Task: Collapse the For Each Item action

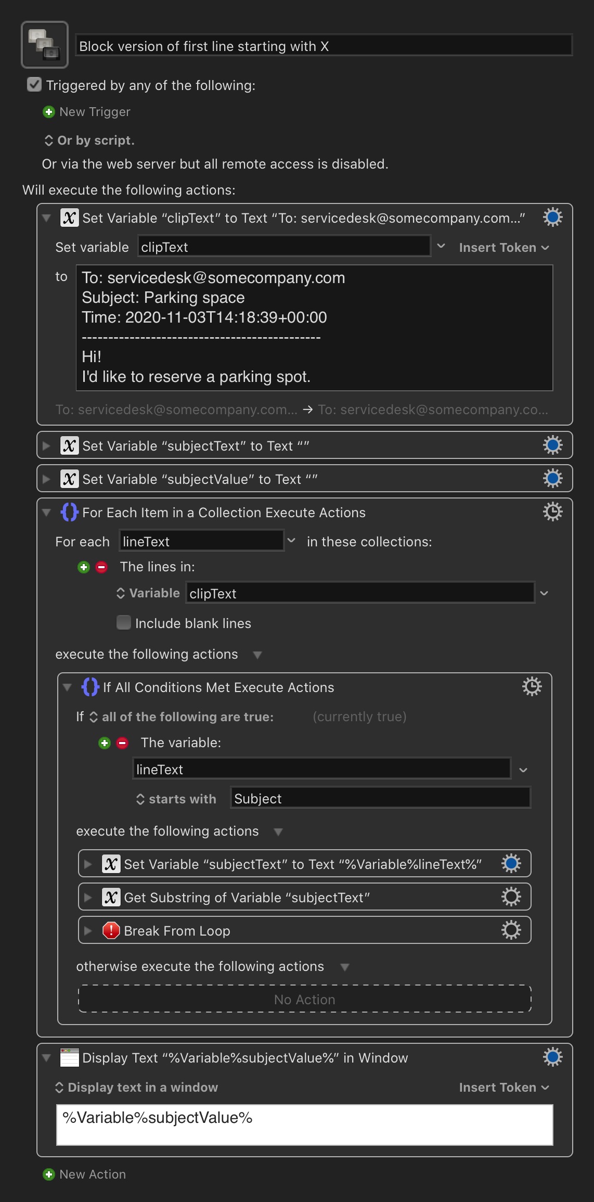Action: point(46,513)
